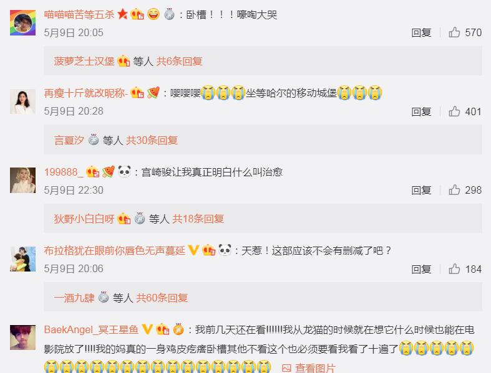
Task: Click thumbs-up icon beside 184
Action: pos(454,269)
